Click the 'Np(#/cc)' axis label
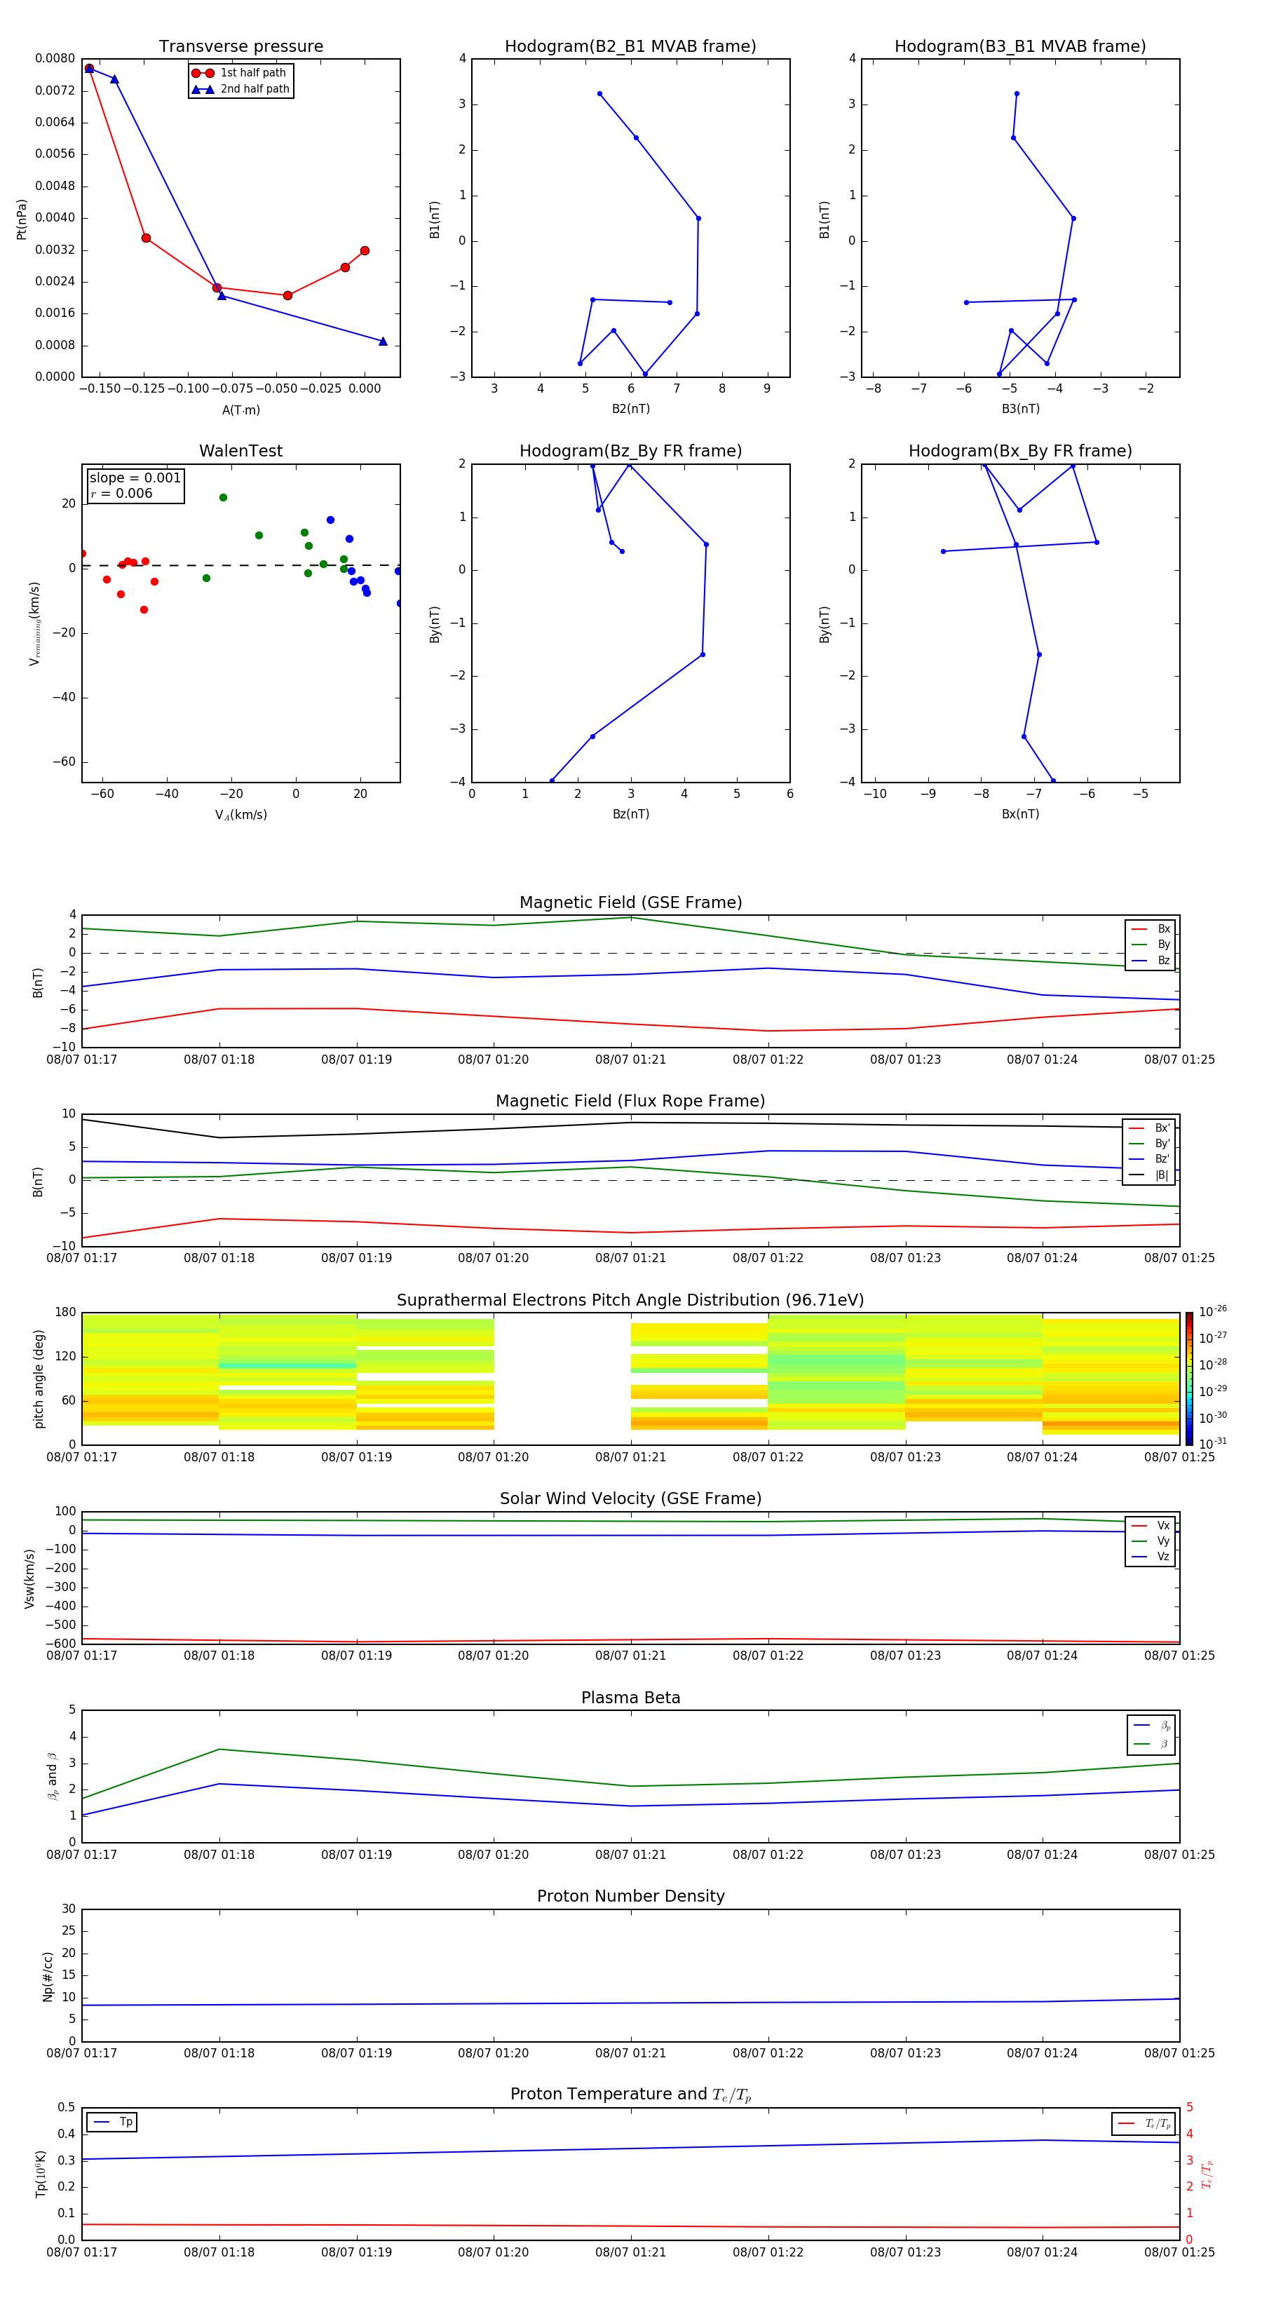1262x2314 pixels. click(x=48, y=1975)
